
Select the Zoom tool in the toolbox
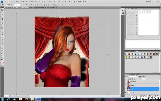[x=2, y=58]
